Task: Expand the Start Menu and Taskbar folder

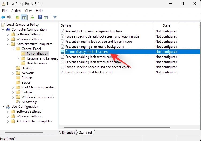Action: (13, 87)
